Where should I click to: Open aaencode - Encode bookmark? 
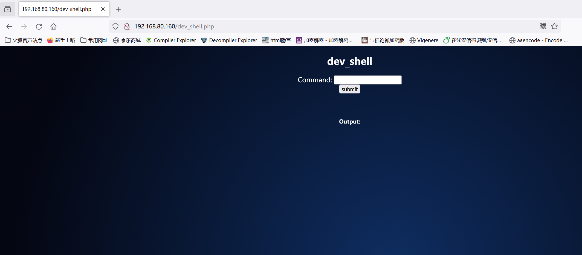point(538,40)
